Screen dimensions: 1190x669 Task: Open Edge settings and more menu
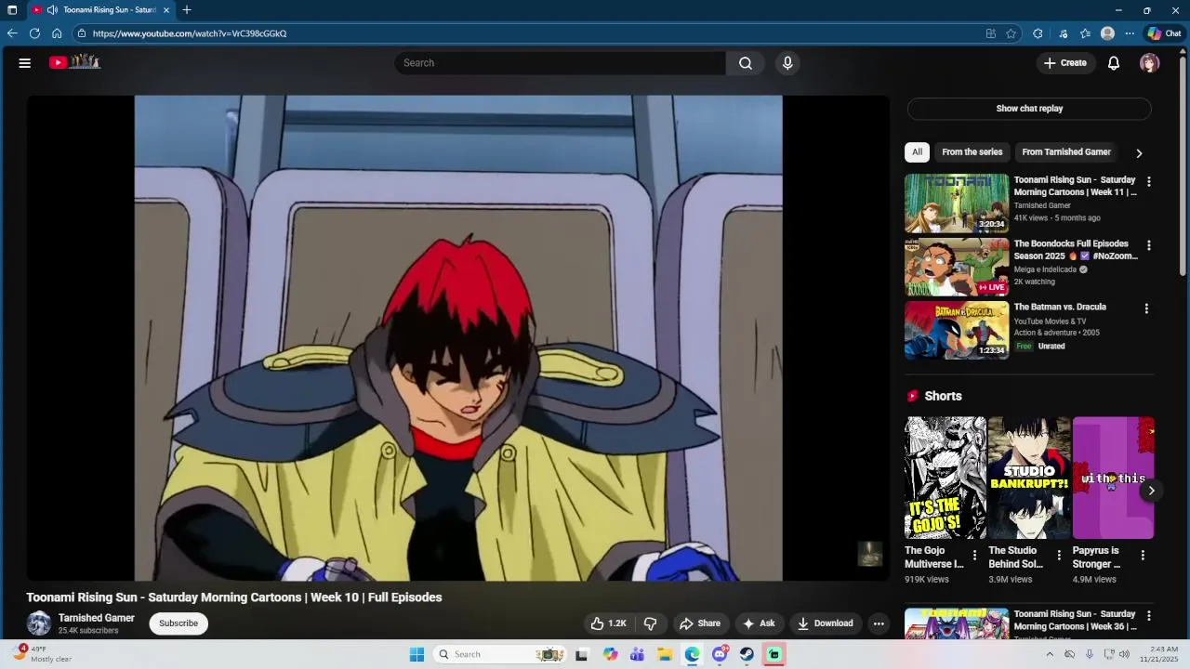point(1130,33)
